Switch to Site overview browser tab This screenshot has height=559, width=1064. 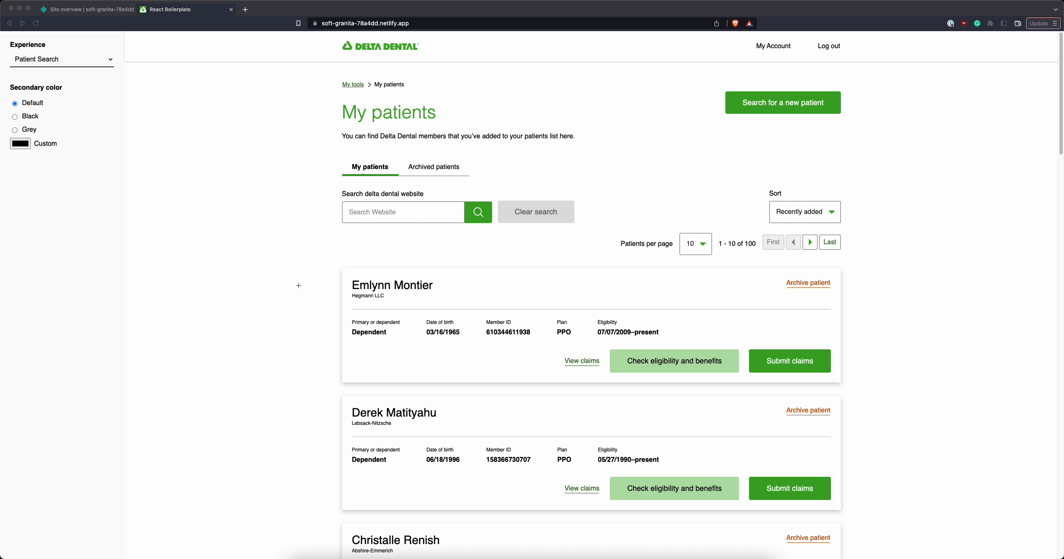[x=87, y=10]
